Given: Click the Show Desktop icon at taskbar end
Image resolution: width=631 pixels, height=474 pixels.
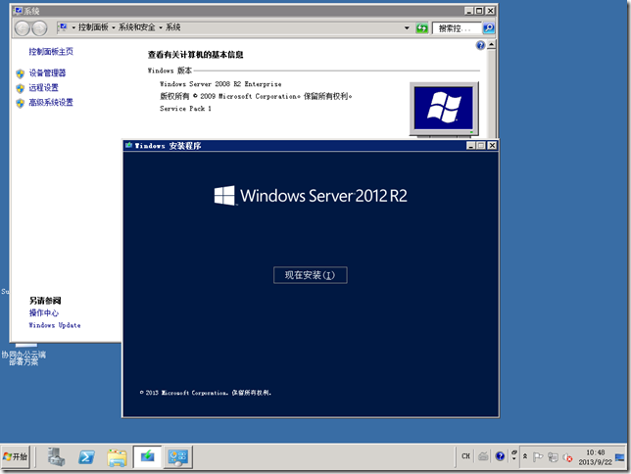Looking at the screenshot, I should pyautogui.click(x=620, y=457).
